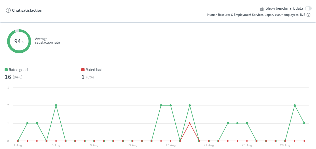Screen dimensions: 316x149
Task: Click info icon after B2B benchmark description
Action: [x=308, y=15]
